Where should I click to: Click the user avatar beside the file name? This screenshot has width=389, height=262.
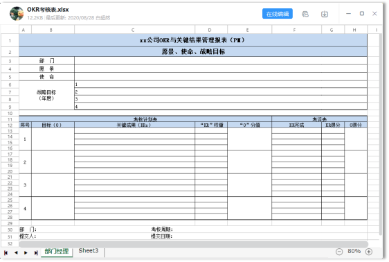point(17,13)
